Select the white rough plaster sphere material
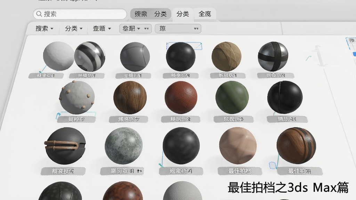 click(x=58, y=56)
